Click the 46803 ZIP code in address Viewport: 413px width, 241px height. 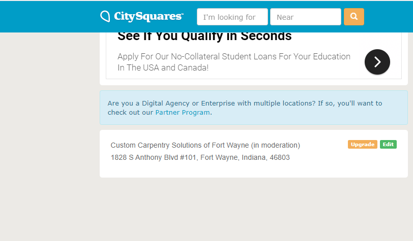click(280, 157)
